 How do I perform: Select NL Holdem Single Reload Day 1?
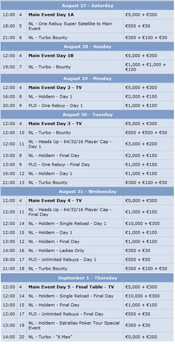click(x=67, y=223)
